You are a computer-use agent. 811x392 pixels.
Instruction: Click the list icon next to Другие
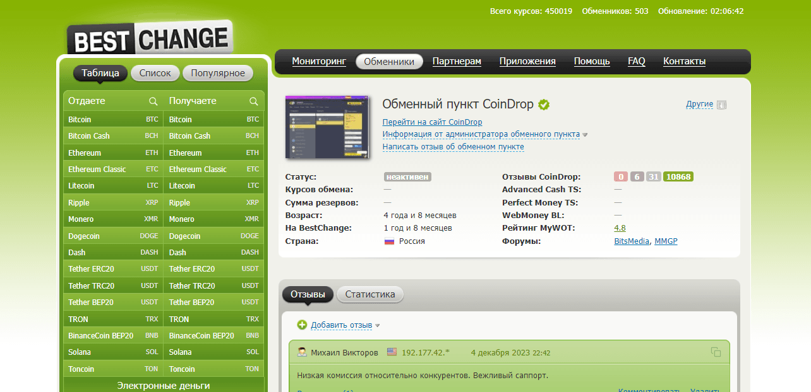(x=722, y=105)
